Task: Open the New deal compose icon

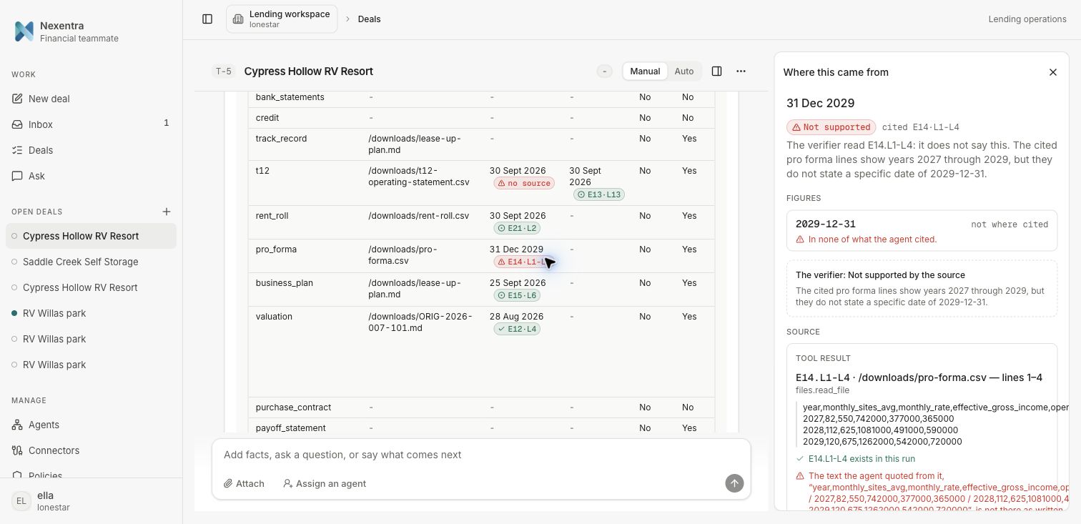Action: click(17, 99)
